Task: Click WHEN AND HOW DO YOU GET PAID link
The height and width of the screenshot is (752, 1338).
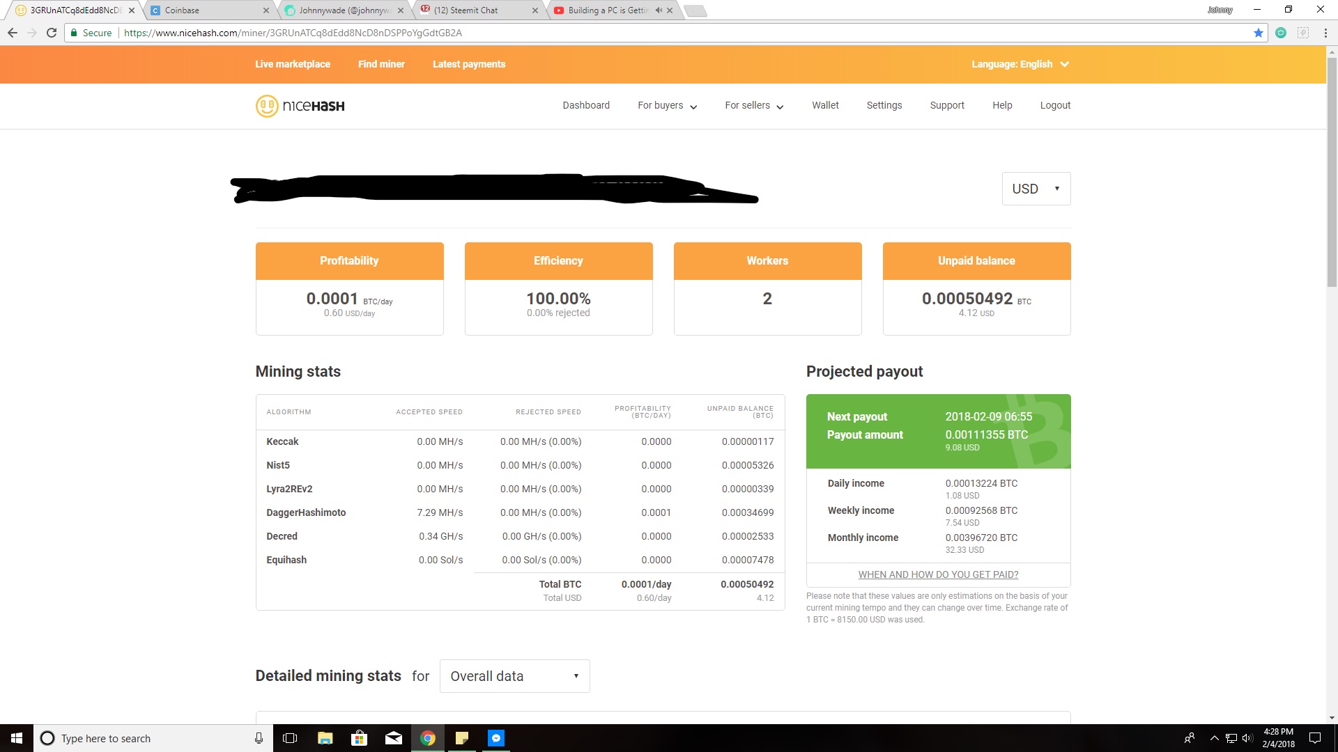Action: pos(938,574)
